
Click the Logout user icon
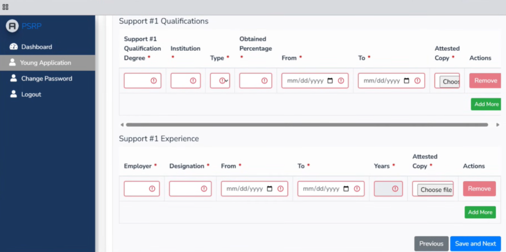pyautogui.click(x=13, y=94)
